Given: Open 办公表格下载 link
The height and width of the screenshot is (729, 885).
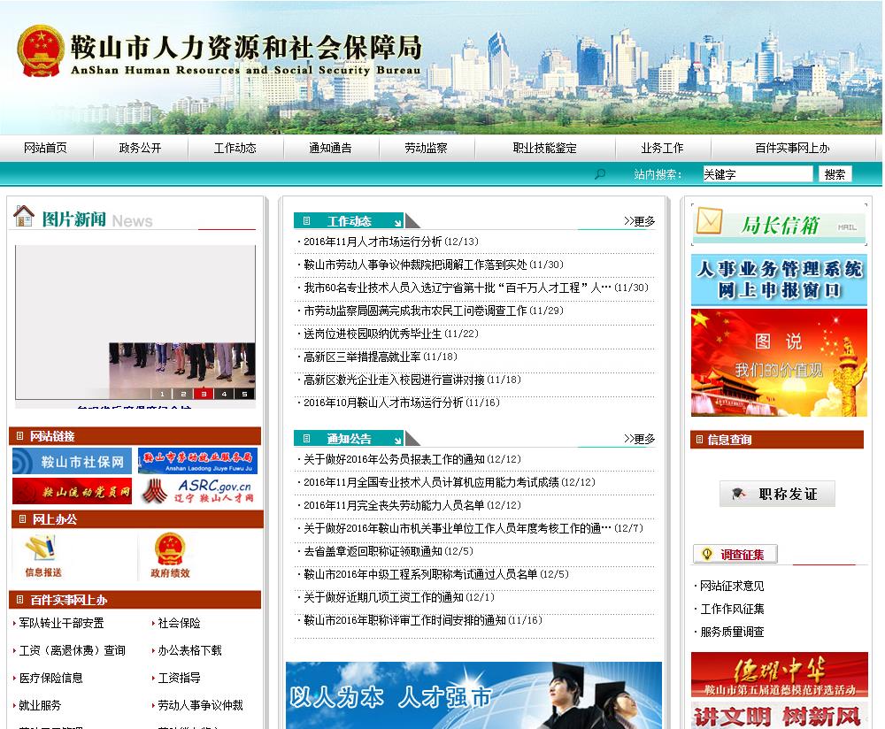Looking at the screenshot, I should click(189, 650).
